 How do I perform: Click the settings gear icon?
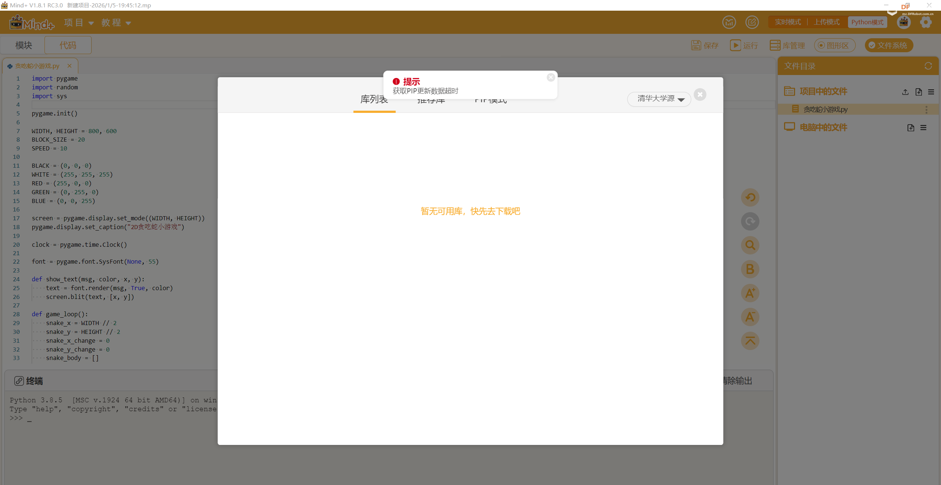(x=926, y=22)
